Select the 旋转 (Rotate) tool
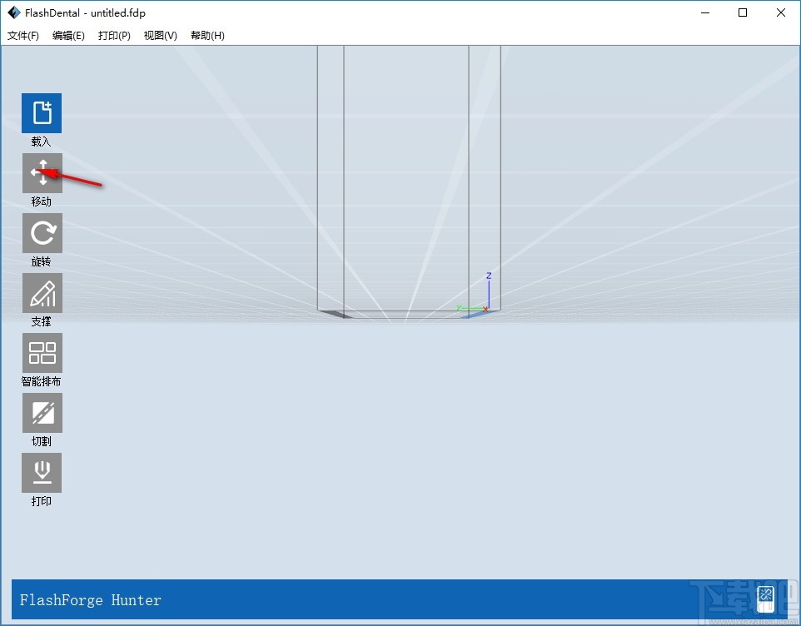The height and width of the screenshot is (626, 801). pyautogui.click(x=42, y=233)
